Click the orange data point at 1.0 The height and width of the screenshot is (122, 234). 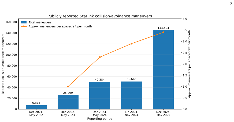pos(68,87)
